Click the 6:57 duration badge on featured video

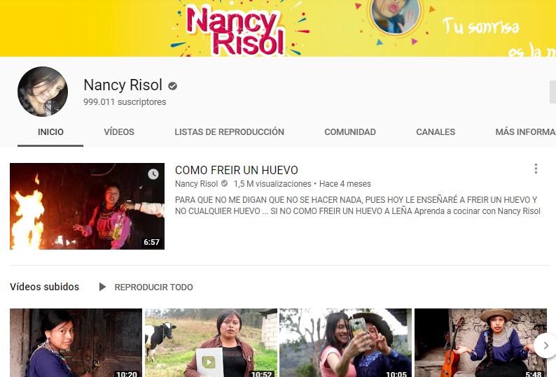(x=151, y=242)
